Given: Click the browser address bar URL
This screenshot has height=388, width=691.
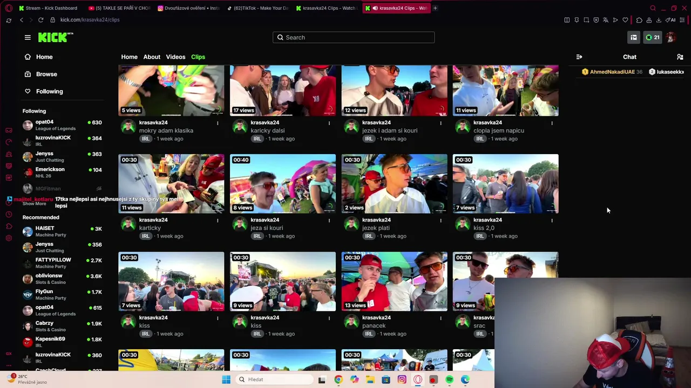Looking at the screenshot, I should (x=90, y=20).
